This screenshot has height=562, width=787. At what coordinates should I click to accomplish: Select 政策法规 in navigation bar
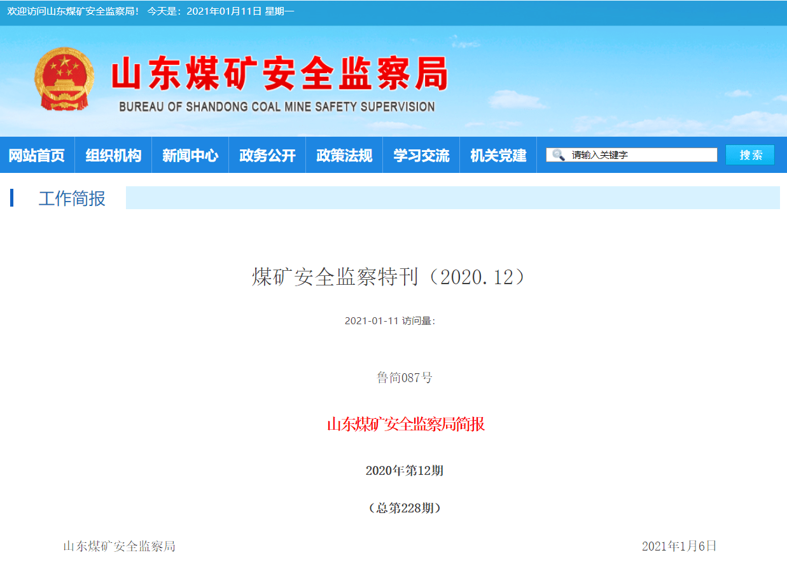pyautogui.click(x=344, y=155)
